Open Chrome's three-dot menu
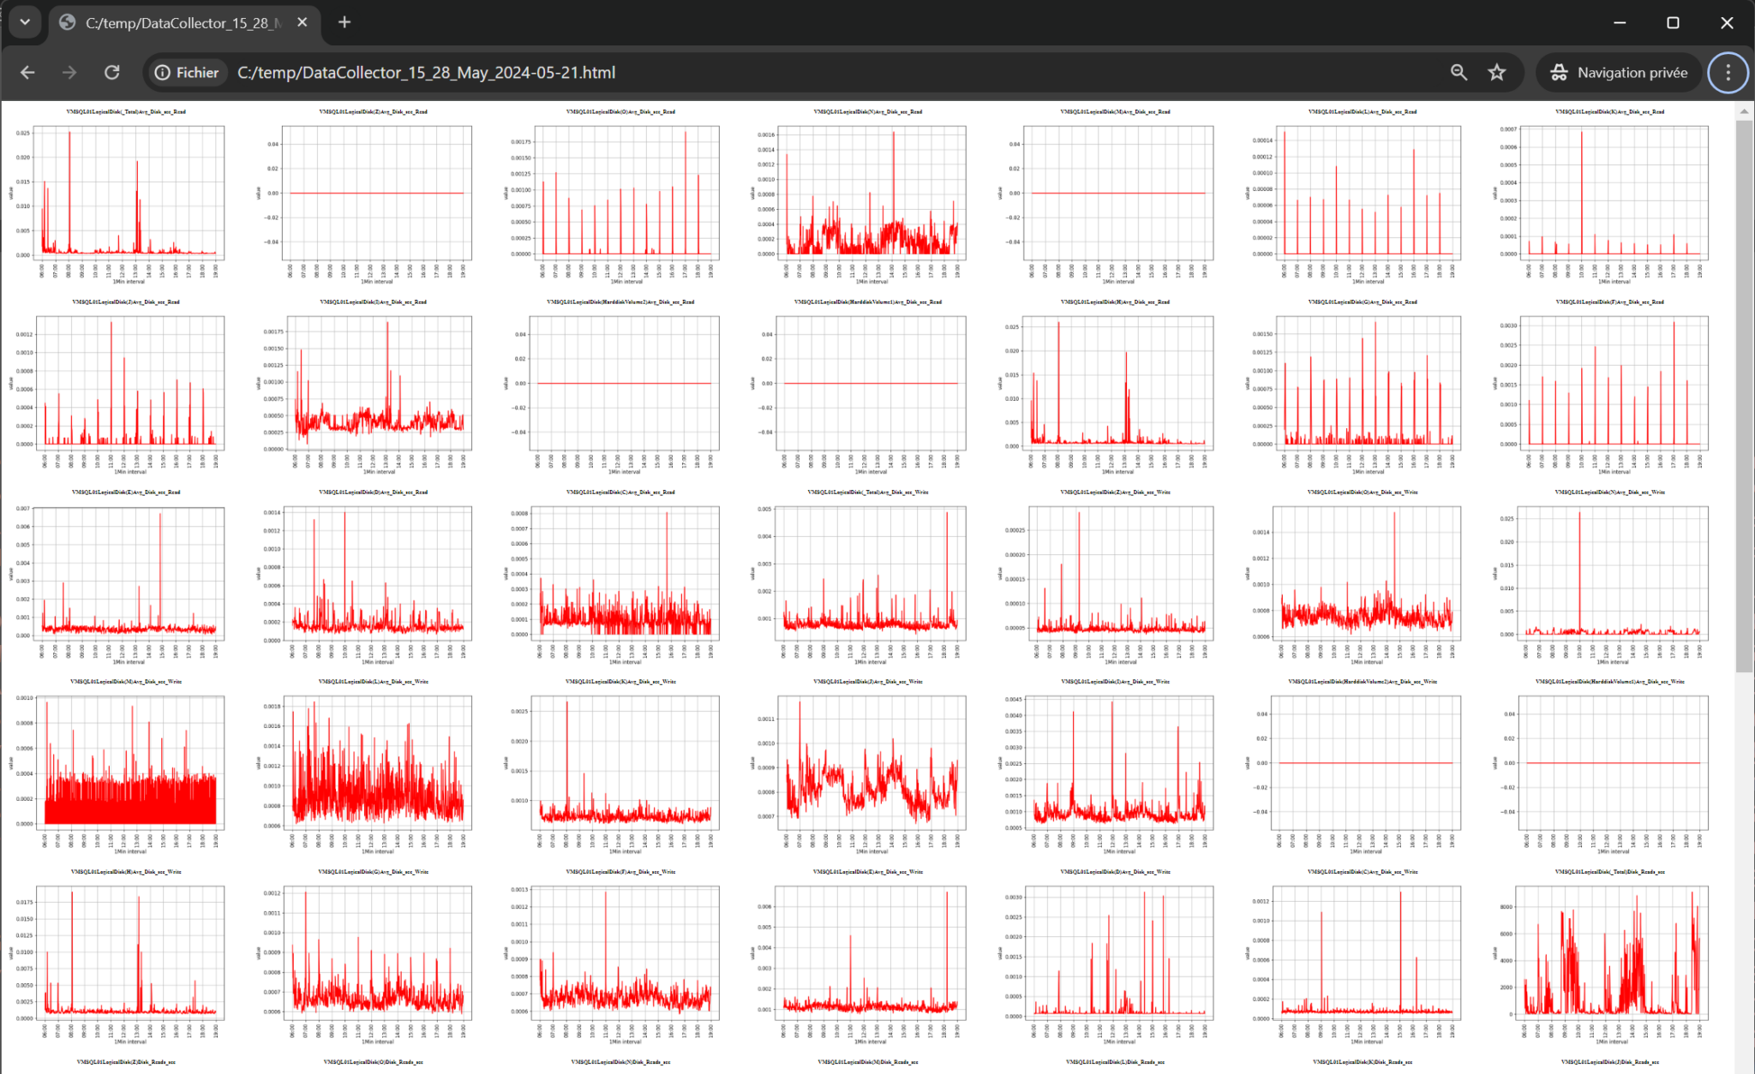Viewport: 1755px width, 1074px height. [x=1728, y=73]
